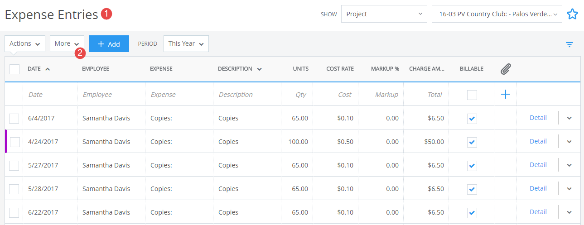Viewport: 584px width, 225px height.
Task: Sort by the CHARGE AM... column header
Action: (427, 69)
